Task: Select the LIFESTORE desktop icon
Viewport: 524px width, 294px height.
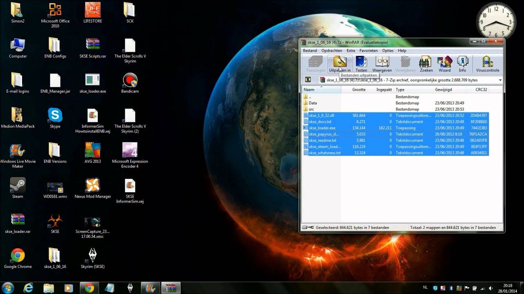Action: coord(93,13)
